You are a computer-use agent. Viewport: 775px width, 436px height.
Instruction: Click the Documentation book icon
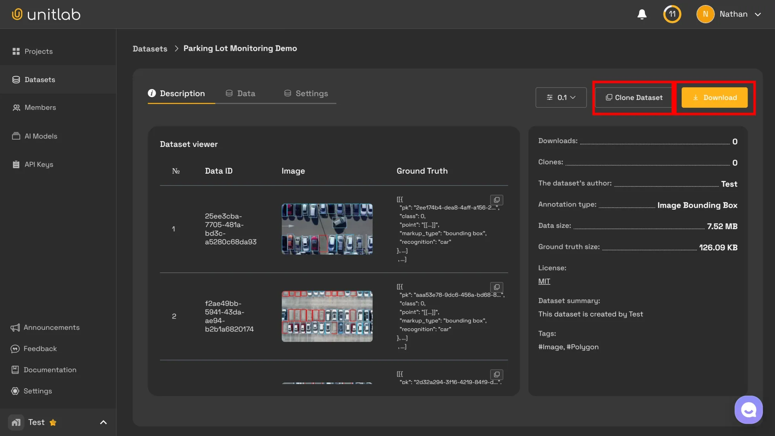tap(15, 370)
